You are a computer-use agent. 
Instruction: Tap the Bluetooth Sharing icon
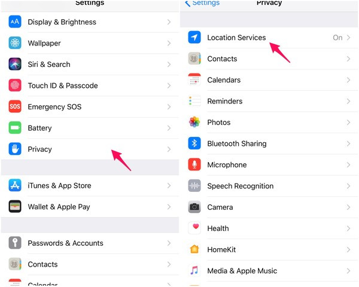pos(194,143)
